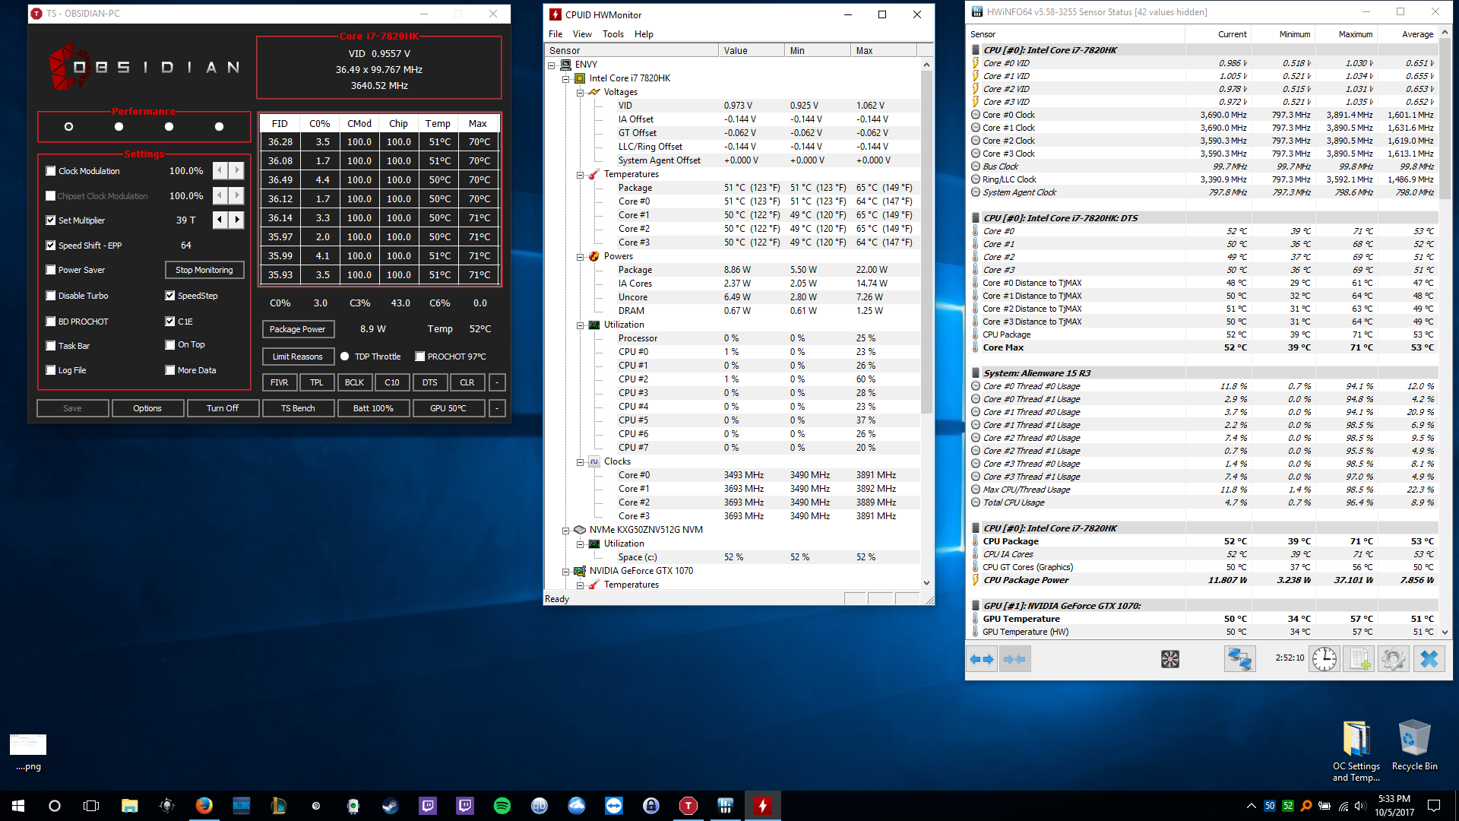Toggle C1E checkbox
The image size is (1459, 821).
pyautogui.click(x=170, y=322)
